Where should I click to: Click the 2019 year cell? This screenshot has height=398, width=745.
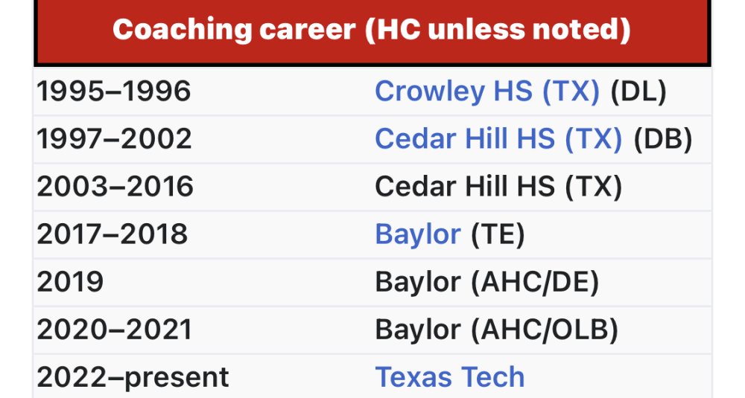click(70, 282)
